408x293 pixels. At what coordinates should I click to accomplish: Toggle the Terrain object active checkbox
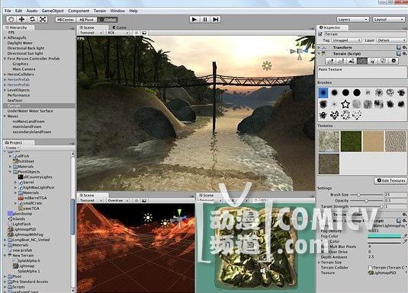[320, 34]
